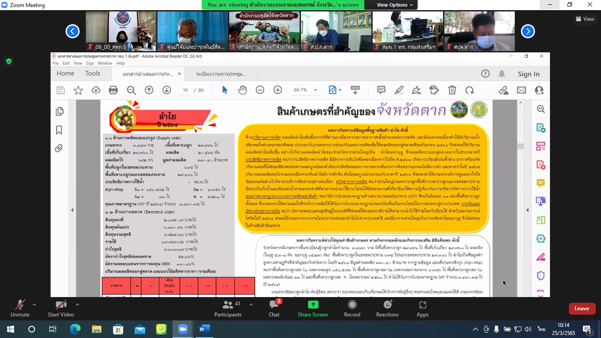This screenshot has width=601, height=338.
Task: Zoom out with the minus circle
Action: [x=260, y=90]
